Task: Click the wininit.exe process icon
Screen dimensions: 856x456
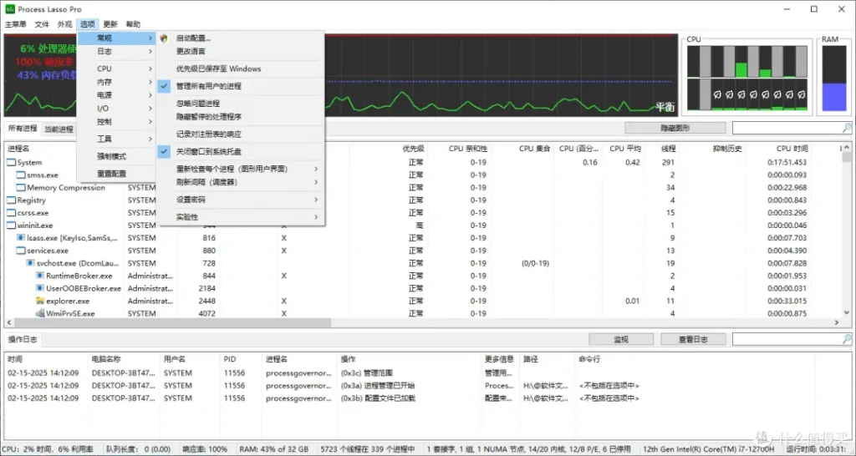Action: pos(11,225)
